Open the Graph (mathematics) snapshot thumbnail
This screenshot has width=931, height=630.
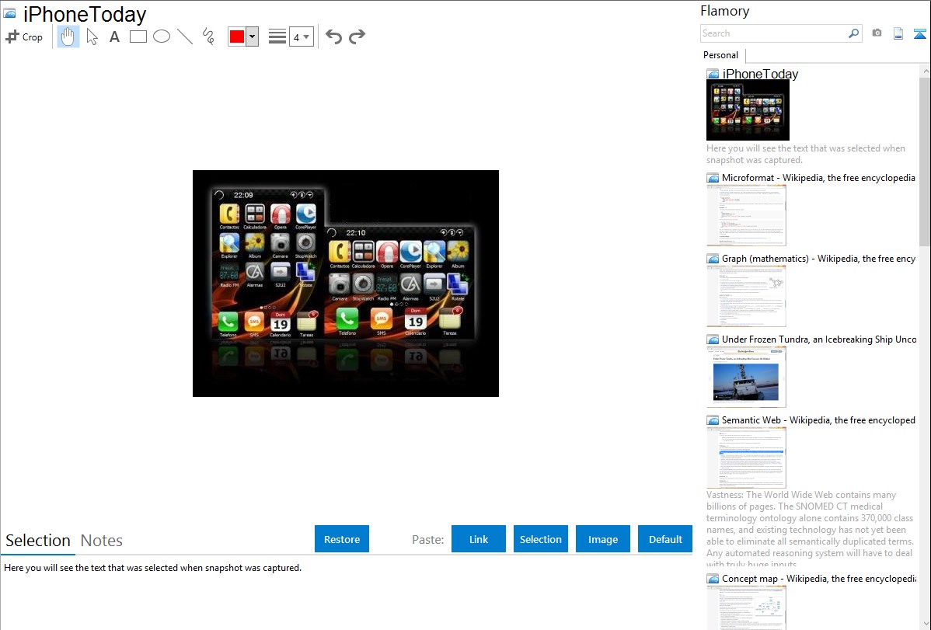(746, 296)
